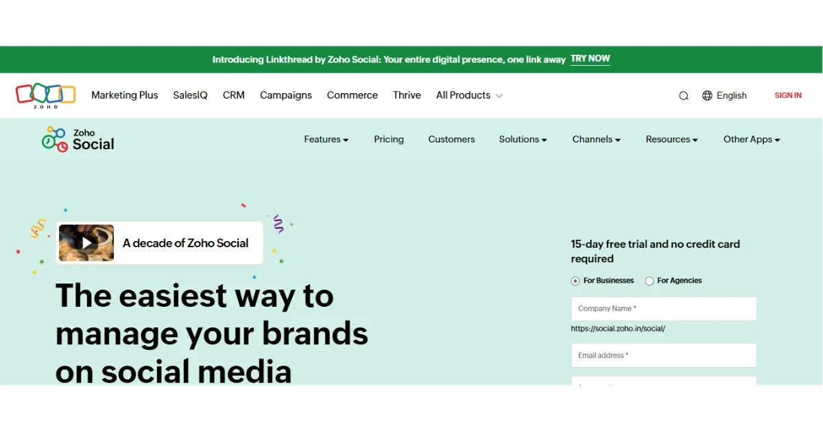Go to Campaigns
Viewport: 823px width, 430px height.
[286, 95]
